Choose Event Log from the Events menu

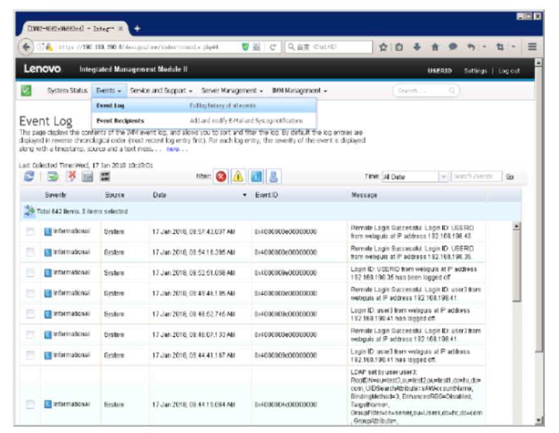pyautogui.click(x=204, y=106)
